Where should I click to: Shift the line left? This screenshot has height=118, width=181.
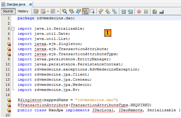[123, 11]
